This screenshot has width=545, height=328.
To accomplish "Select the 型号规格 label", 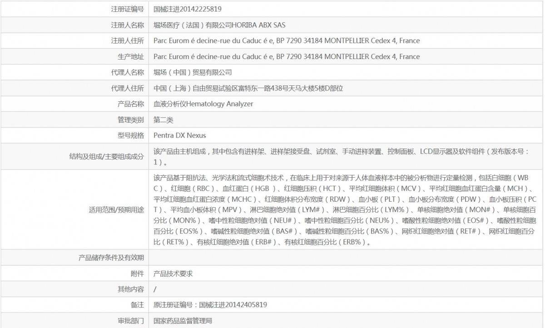I will (x=131, y=135).
